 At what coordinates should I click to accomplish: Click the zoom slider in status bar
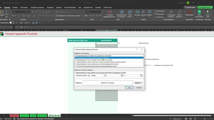[205, 119]
